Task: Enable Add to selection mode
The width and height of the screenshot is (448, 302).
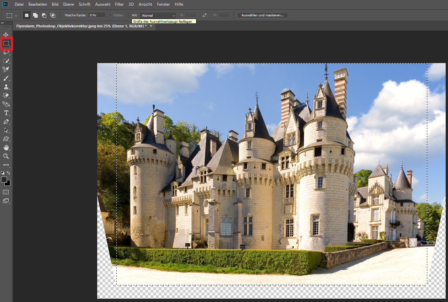Action: tap(35, 15)
